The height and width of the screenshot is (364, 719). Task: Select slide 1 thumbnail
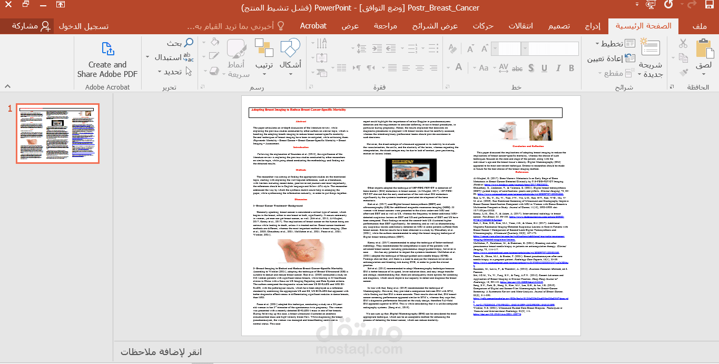58,134
